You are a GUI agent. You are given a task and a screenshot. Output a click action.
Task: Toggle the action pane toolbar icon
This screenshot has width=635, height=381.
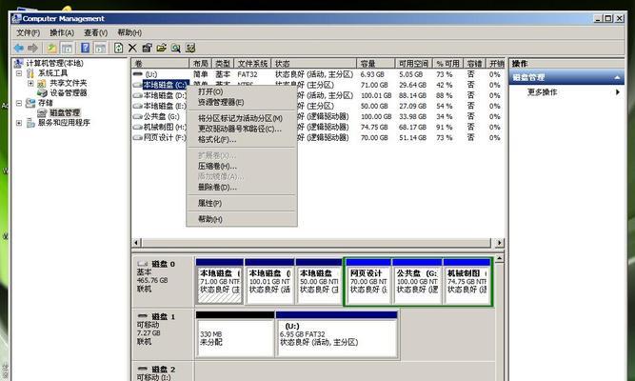point(100,48)
